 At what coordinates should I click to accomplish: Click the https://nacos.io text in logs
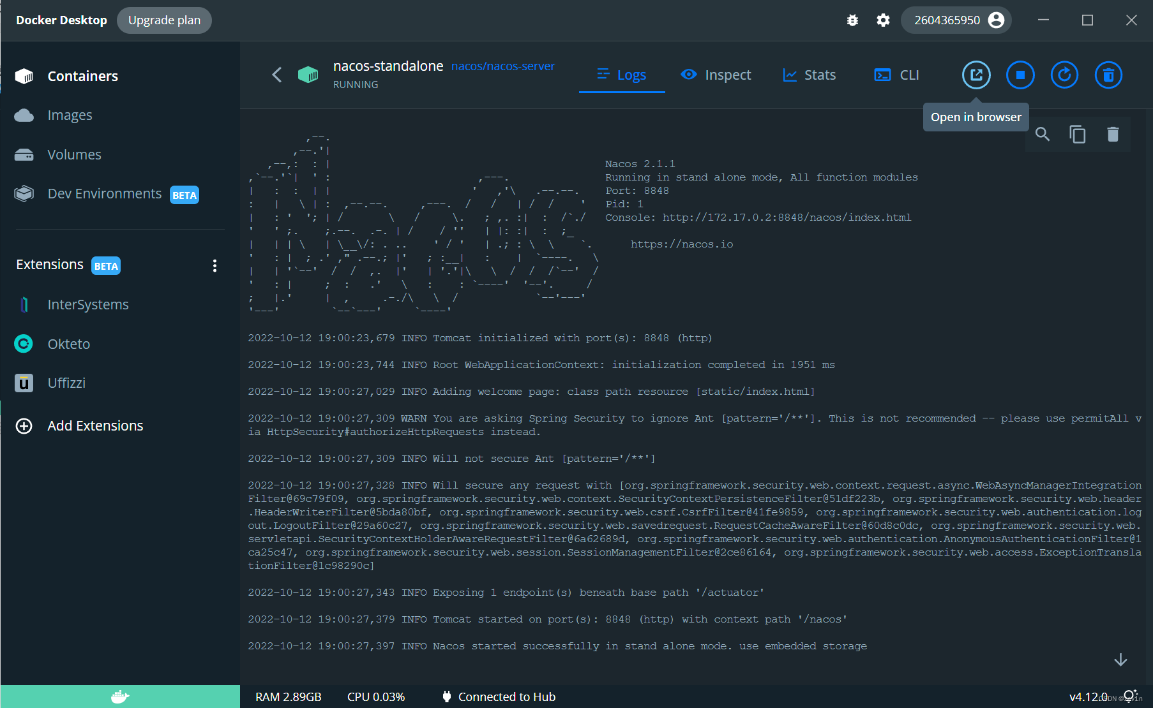coord(682,244)
